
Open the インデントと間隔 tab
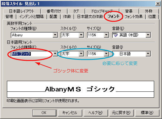click(31, 17)
